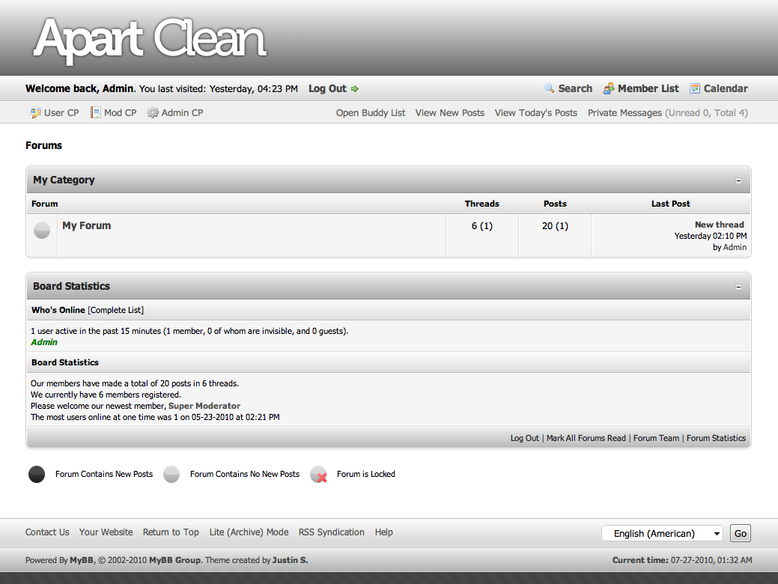Open View New Posts
The width and height of the screenshot is (778, 584).
pos(449,113)
